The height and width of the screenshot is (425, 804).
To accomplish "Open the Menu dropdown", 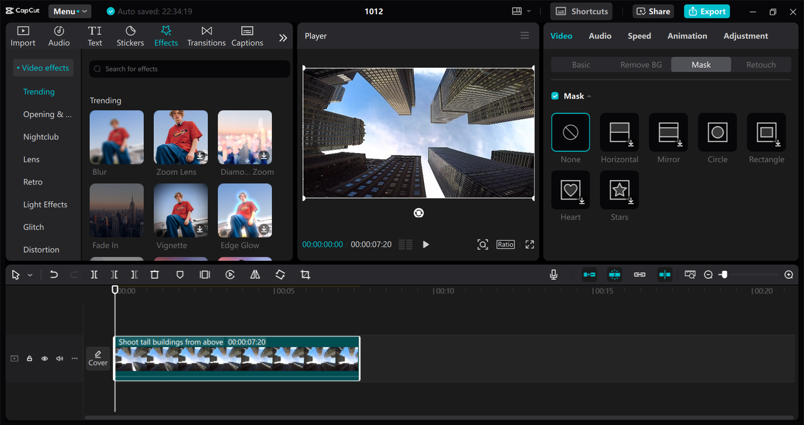I will pyautogui.click(x=70, y=11).
